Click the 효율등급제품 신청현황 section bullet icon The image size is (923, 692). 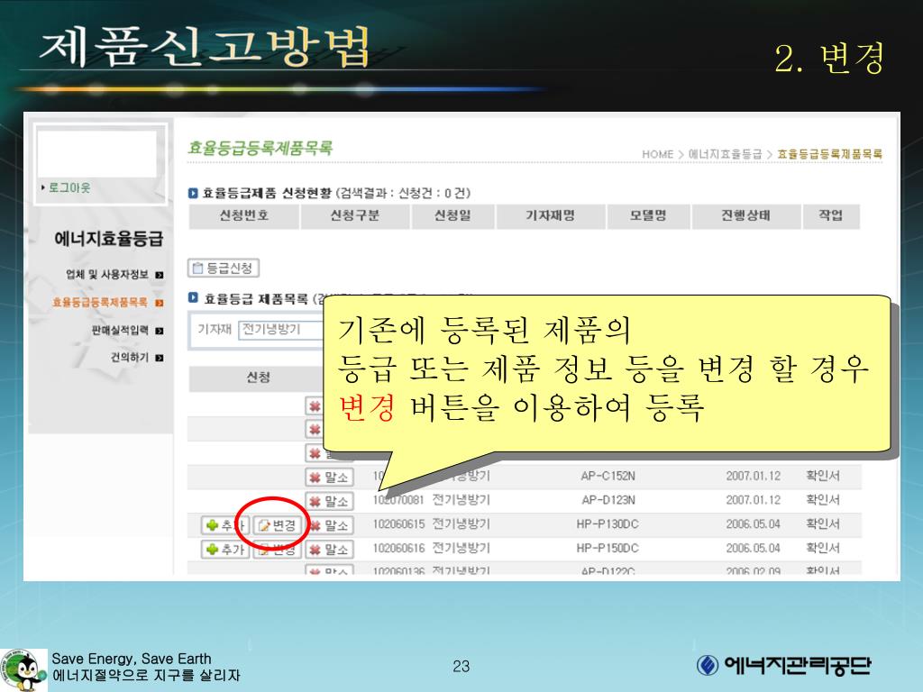[x=193, y=193]
